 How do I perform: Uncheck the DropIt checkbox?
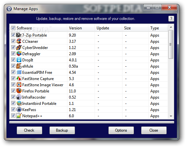tap(13, 60)
